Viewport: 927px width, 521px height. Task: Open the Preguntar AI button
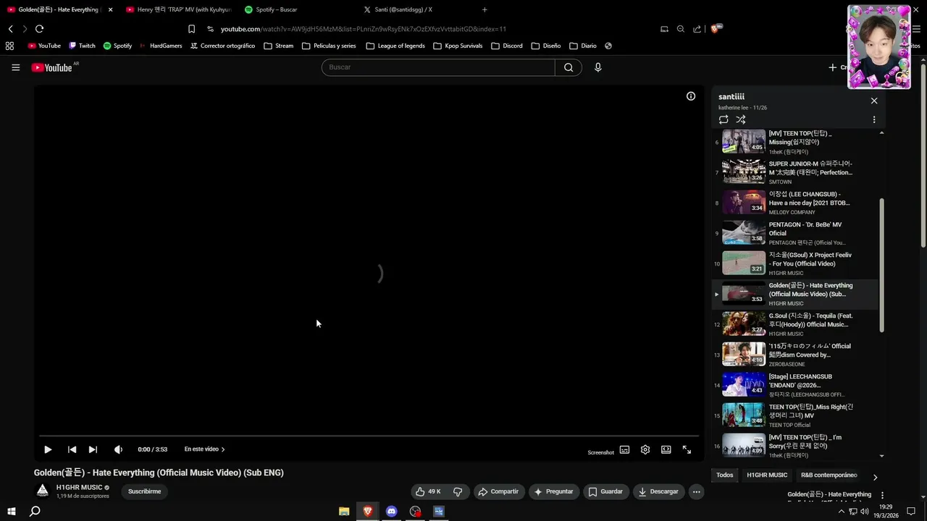pyautogui.click(x=554, y=491)
